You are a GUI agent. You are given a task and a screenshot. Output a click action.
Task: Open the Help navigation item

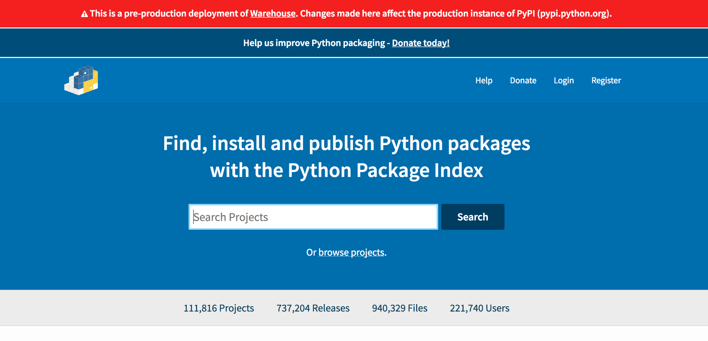(484, 81)
